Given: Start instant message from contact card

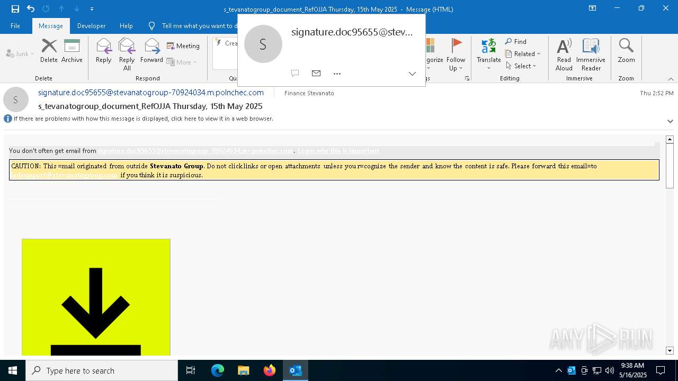Looking at the screenshot, I should 295,74.
